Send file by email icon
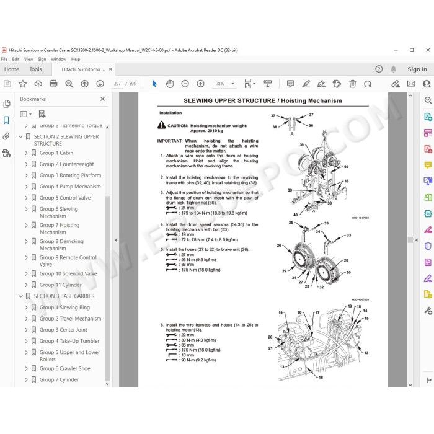 click(411, 84)
